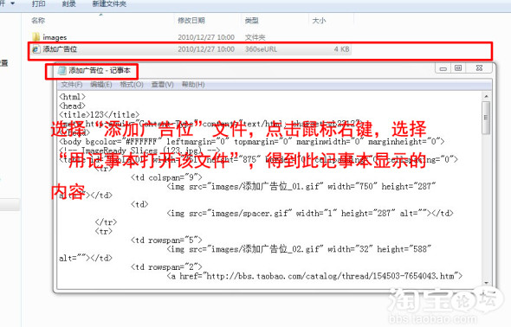Minimize the Notepad window
The image size is (511, 327).
point(443,68)
